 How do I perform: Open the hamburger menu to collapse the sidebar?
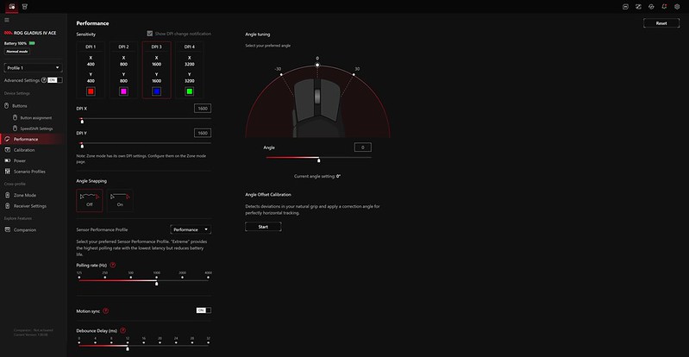point(7,20)
